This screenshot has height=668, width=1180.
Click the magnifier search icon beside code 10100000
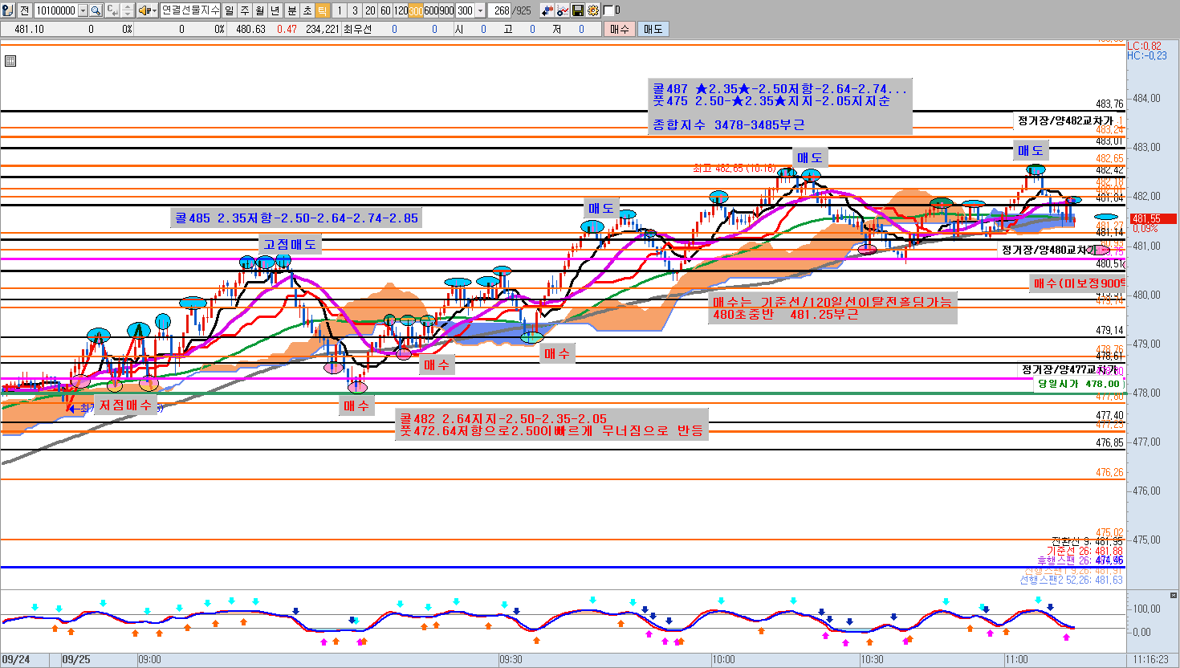point(96,10)
